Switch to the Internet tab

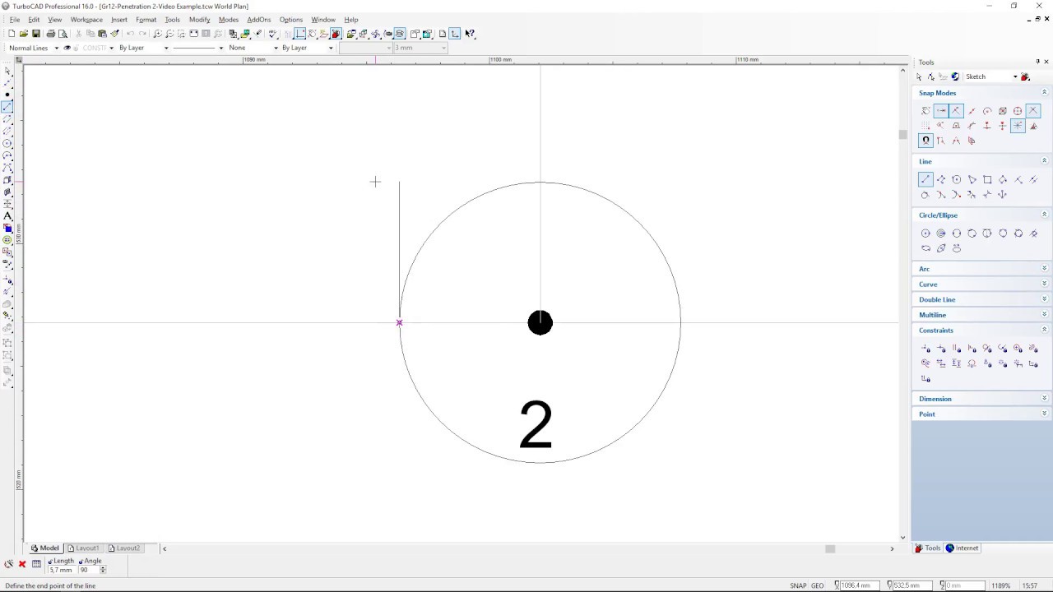[963, 548]
